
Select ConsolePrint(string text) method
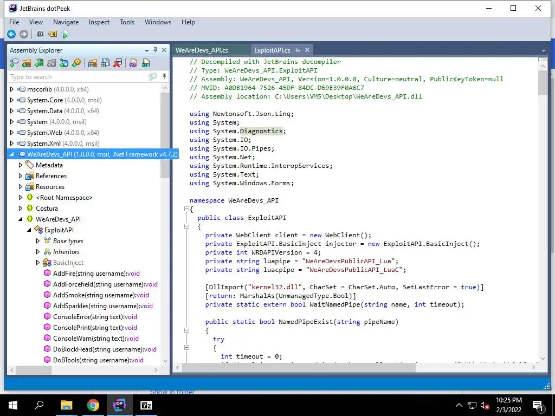click(x=95, y=328)
